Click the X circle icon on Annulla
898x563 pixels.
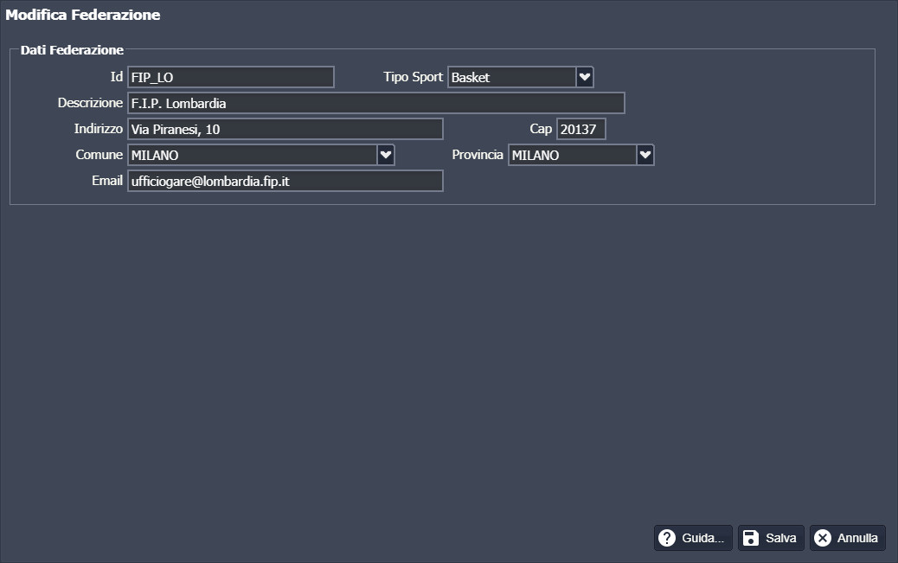pos(823,538)
